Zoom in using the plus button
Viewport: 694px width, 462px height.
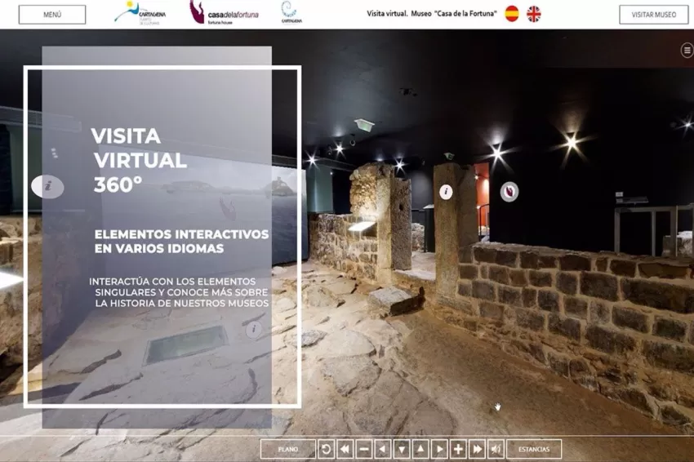458,449
